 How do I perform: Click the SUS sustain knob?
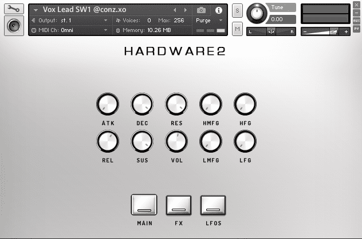click(142, 141)
